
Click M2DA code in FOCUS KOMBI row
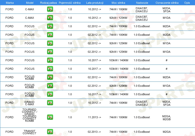pos(167,77)
